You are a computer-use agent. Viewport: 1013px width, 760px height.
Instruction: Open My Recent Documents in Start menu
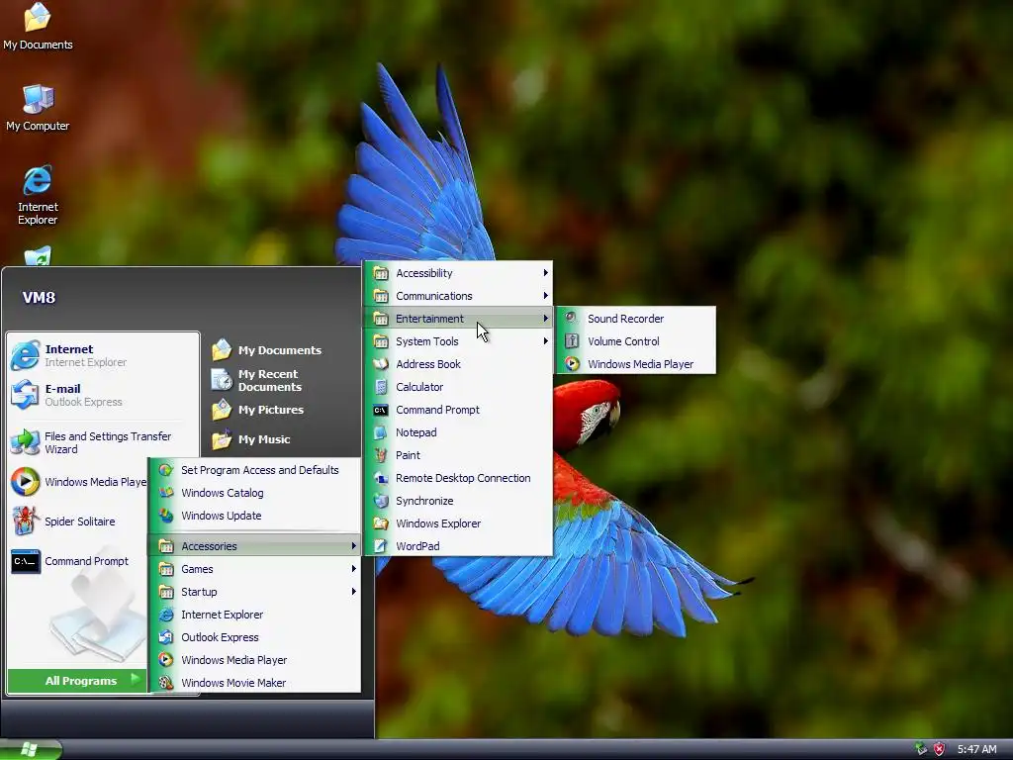(257, 380)
